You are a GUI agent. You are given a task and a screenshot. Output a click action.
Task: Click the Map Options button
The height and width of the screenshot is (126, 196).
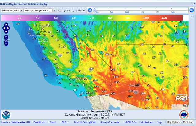[174, 122]
